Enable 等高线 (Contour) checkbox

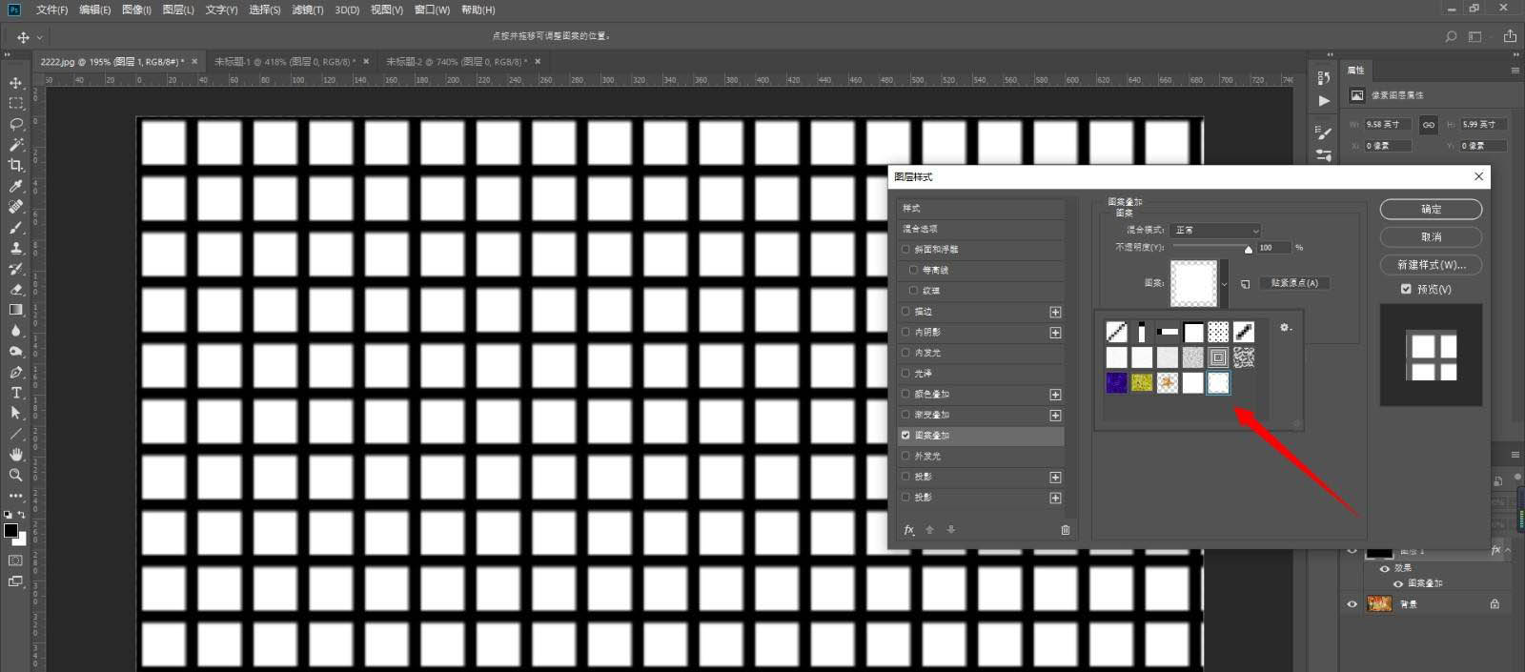click(913, 270)
